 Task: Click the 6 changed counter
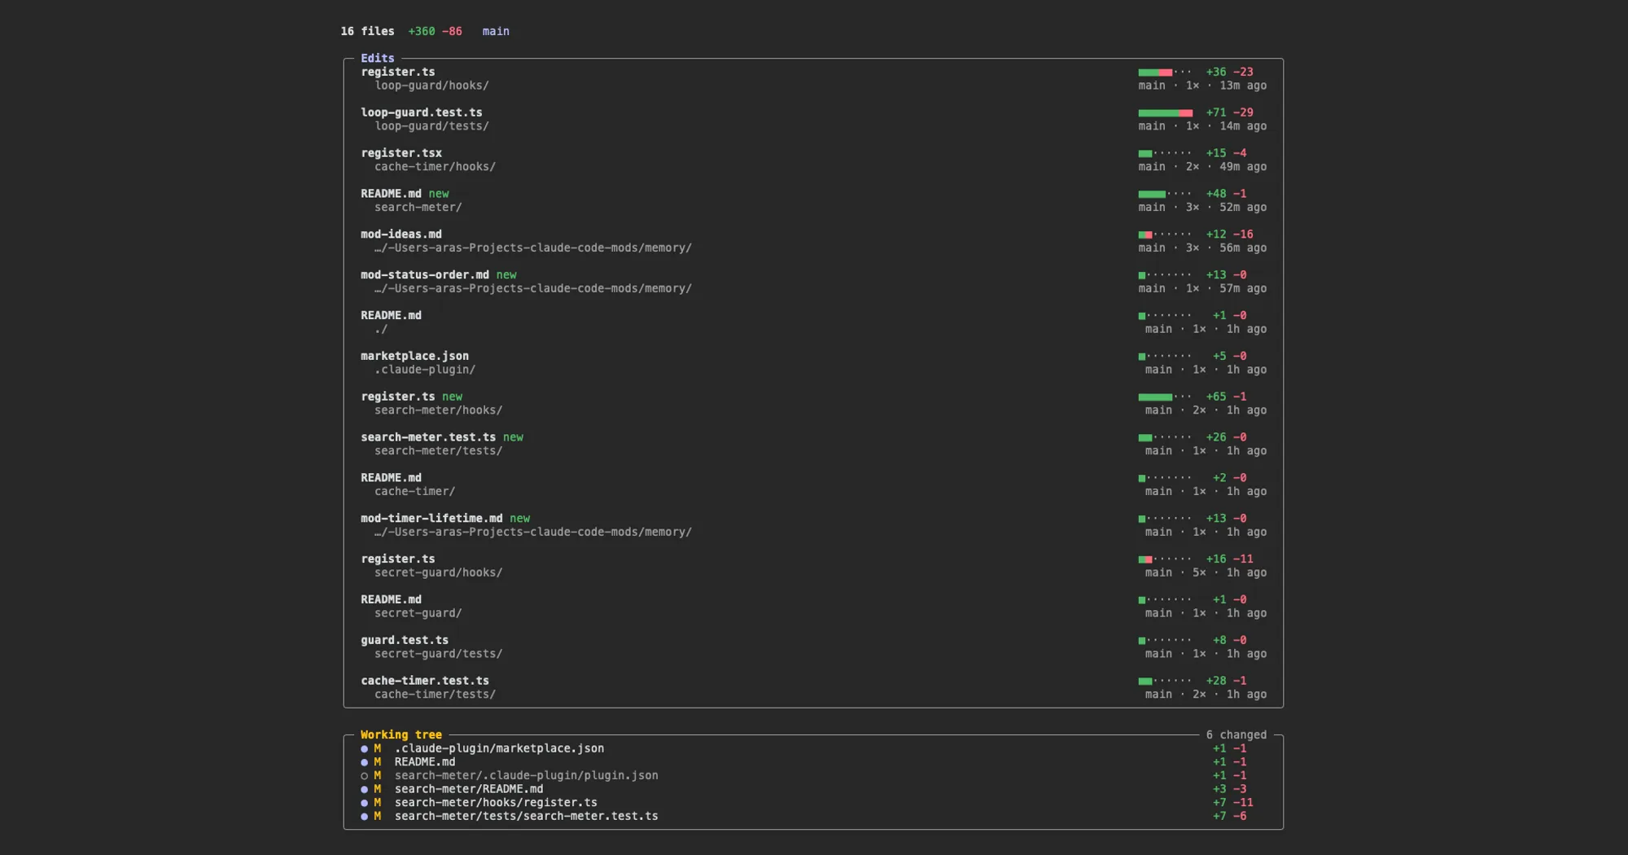tap(1236, 734)
